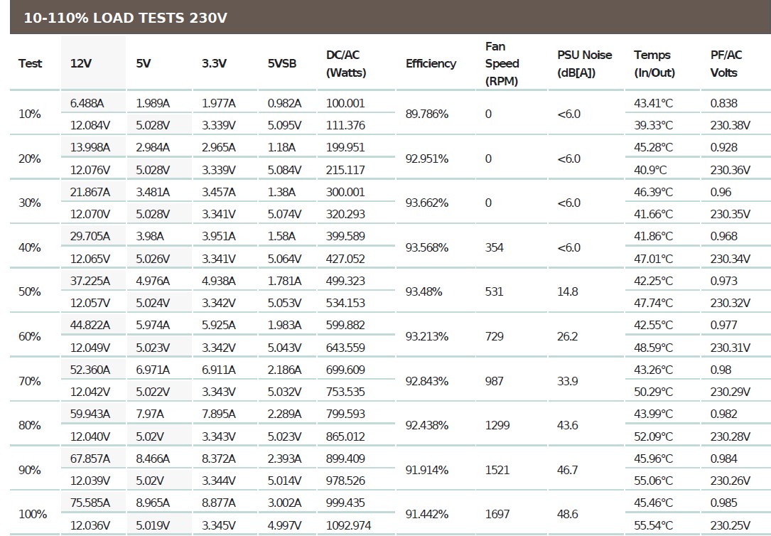
Task: Click the 1697 RPM fan speed cell
Action: click(x=499, y=514)
